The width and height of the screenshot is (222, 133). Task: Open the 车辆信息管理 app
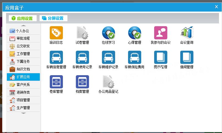pos(56,58)
